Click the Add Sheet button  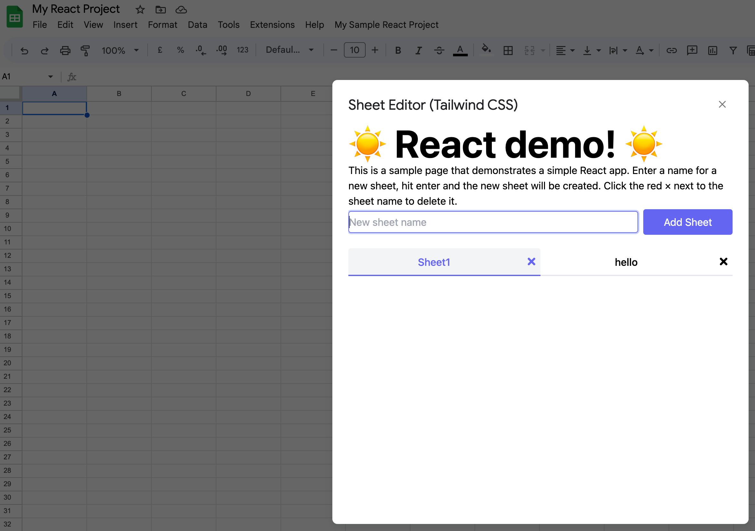tap(687, 222)
